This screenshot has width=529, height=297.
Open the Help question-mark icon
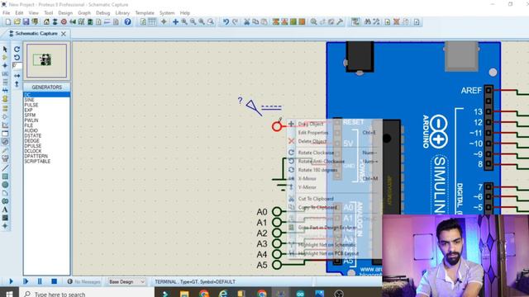[127, 22]
